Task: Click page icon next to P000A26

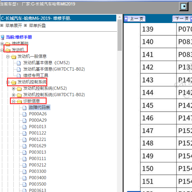Action: click(x=25, y=114)
